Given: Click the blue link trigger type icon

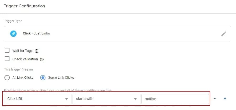Looking at the screenshot, I should [x=13, y=34].
